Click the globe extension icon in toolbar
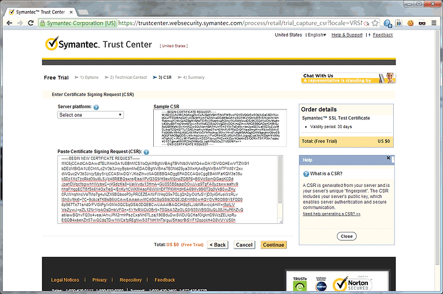Screen dimensions: 443x294 coord(388,23)
